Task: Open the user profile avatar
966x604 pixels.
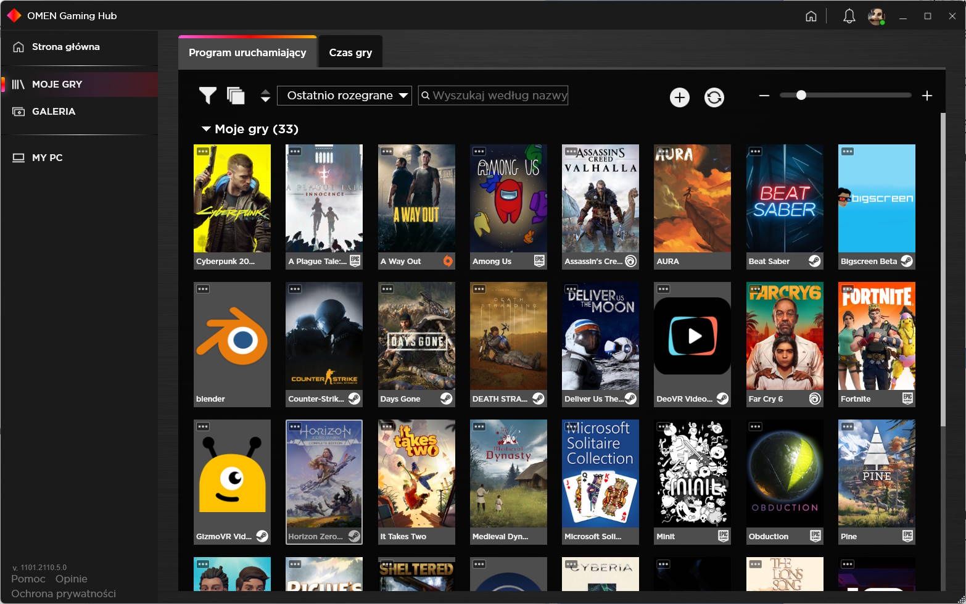Action: (877, 16)
